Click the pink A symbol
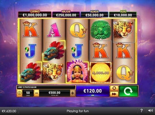155x115 pixels. [54, 30]
